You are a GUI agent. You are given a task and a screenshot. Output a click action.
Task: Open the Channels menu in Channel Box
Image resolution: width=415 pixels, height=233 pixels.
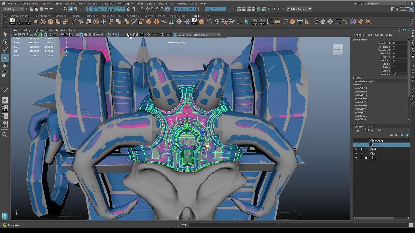[x=359, y=35]
